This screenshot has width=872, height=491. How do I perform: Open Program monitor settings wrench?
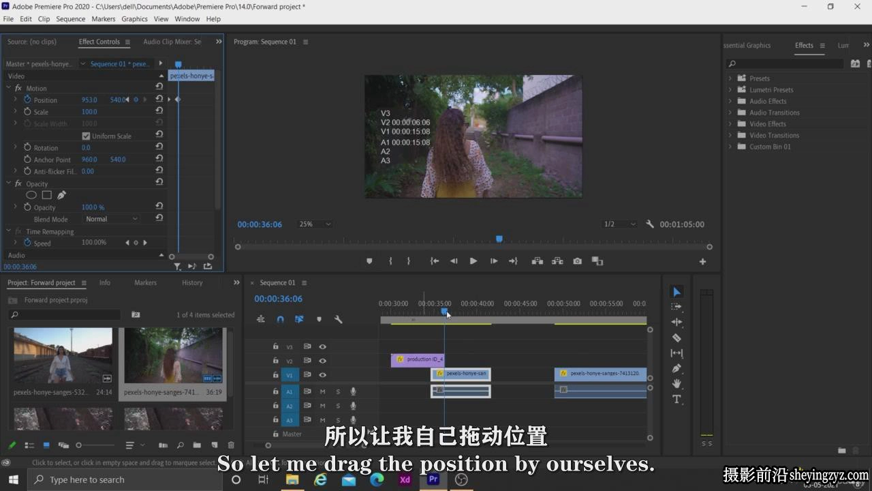pos(650,224)
